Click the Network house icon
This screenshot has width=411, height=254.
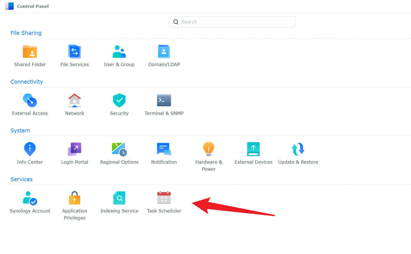point(75,101)
